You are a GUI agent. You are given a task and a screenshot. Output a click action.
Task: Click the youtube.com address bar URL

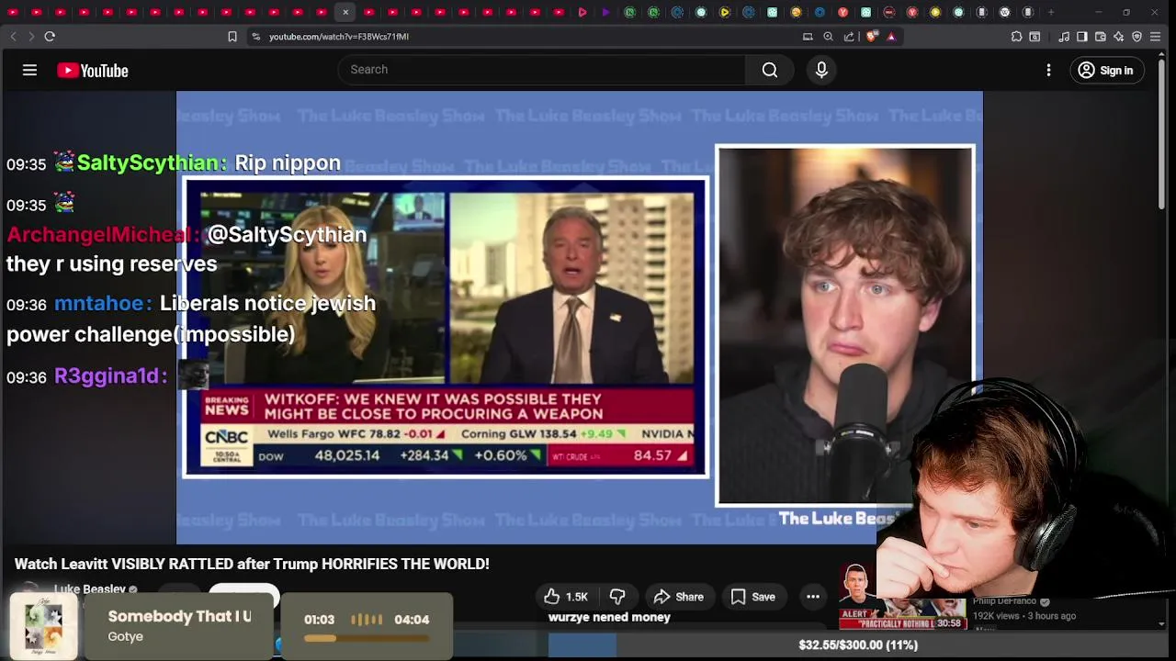point(339,37)
